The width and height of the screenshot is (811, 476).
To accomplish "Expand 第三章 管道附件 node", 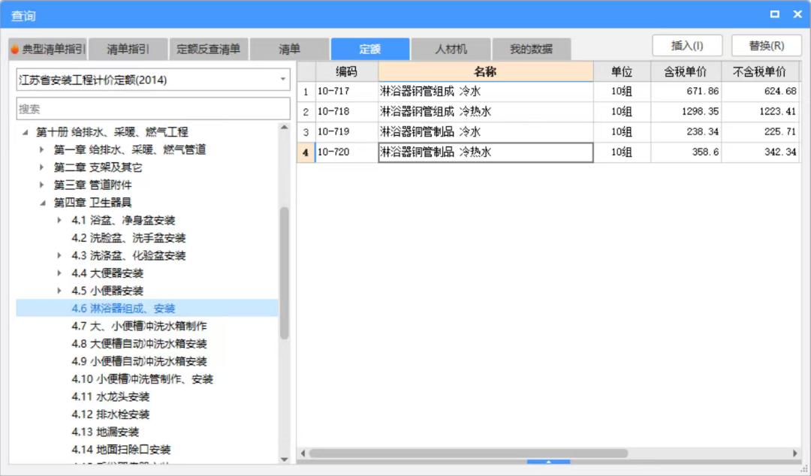I will click(41, 185).
